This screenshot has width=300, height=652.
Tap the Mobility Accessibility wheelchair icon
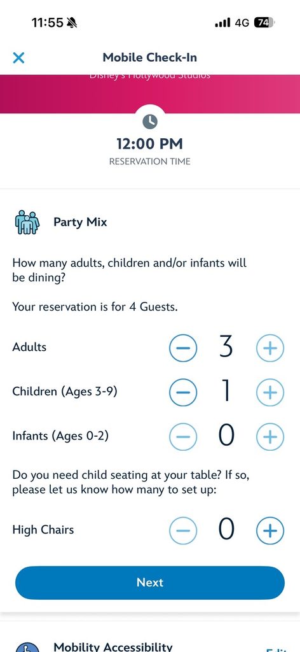(x=27, y=647)
